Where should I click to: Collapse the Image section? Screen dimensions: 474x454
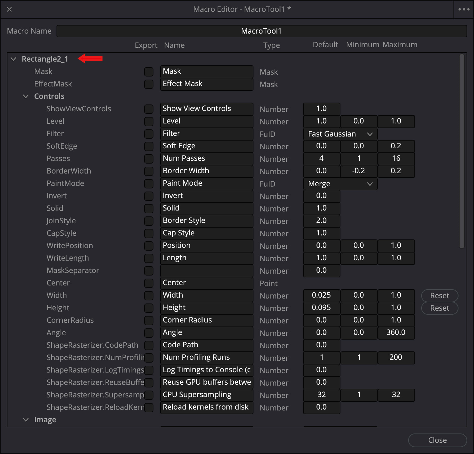(26, 420)
